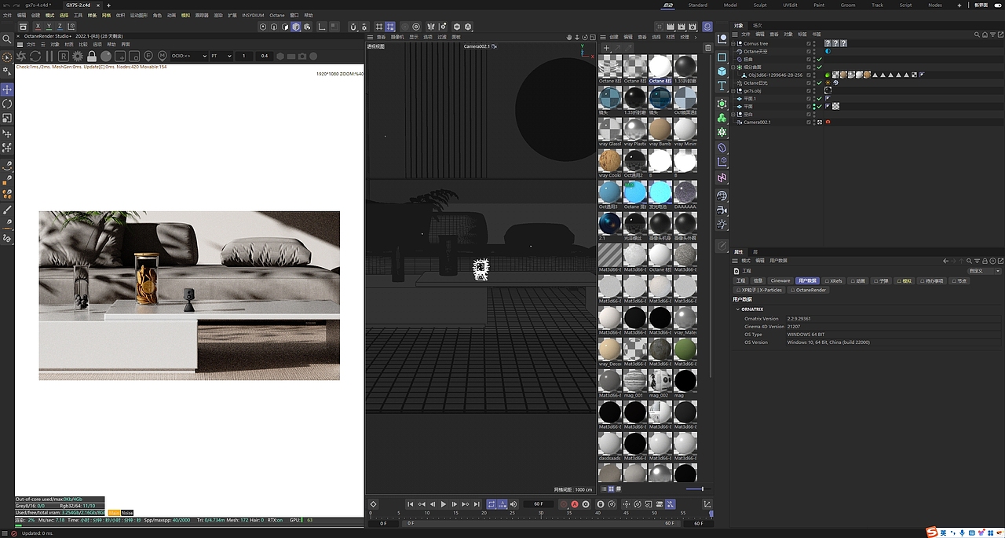Toggle timeline sound speaker icon

pyautogui.click(x=513, y=504)
